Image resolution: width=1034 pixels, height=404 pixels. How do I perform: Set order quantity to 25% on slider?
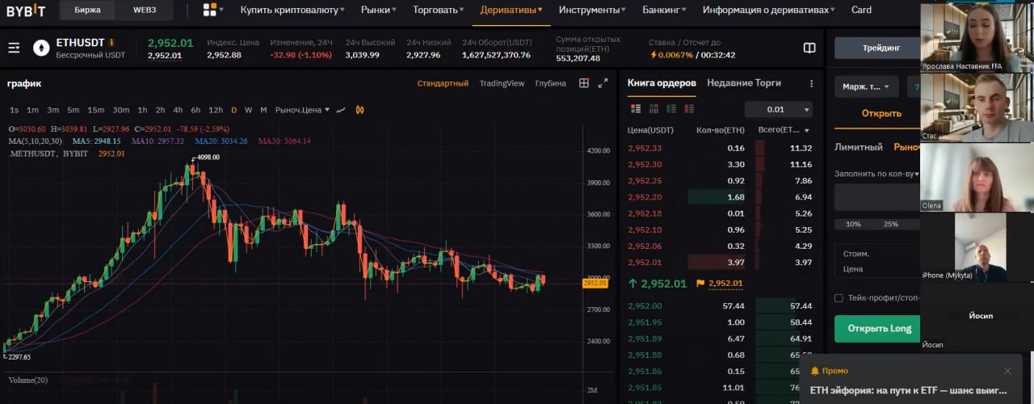click(x=891, y=224)
